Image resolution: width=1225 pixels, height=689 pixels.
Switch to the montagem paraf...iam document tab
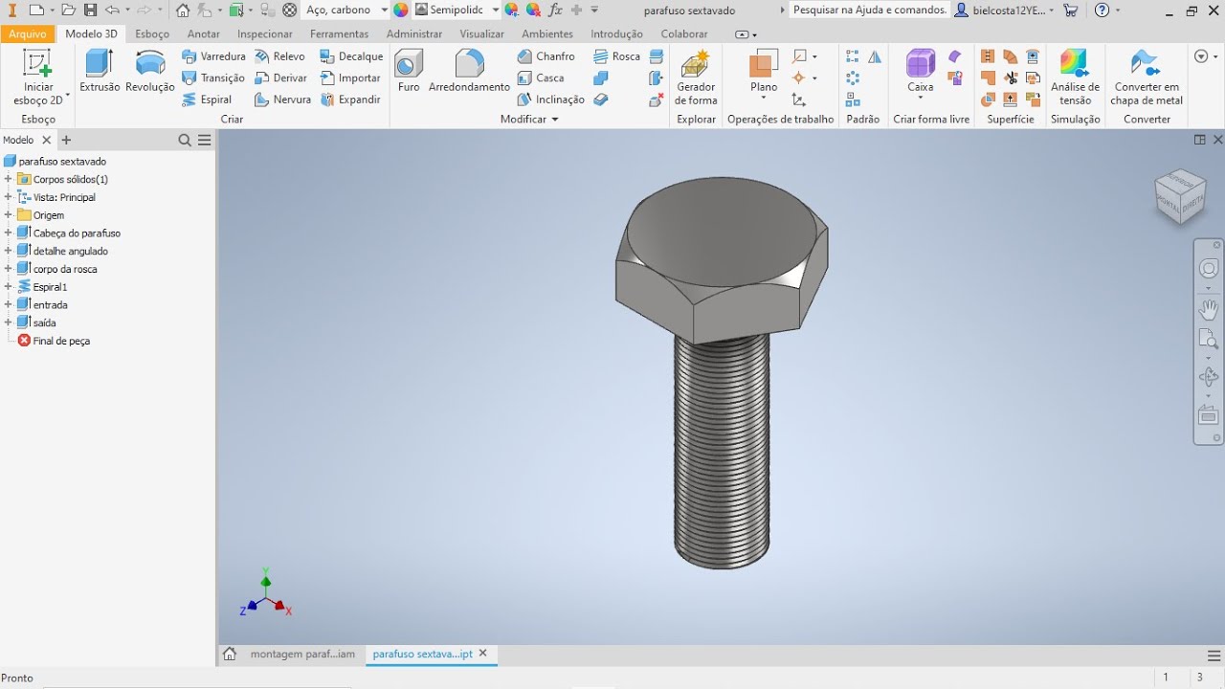coord(302,654)
